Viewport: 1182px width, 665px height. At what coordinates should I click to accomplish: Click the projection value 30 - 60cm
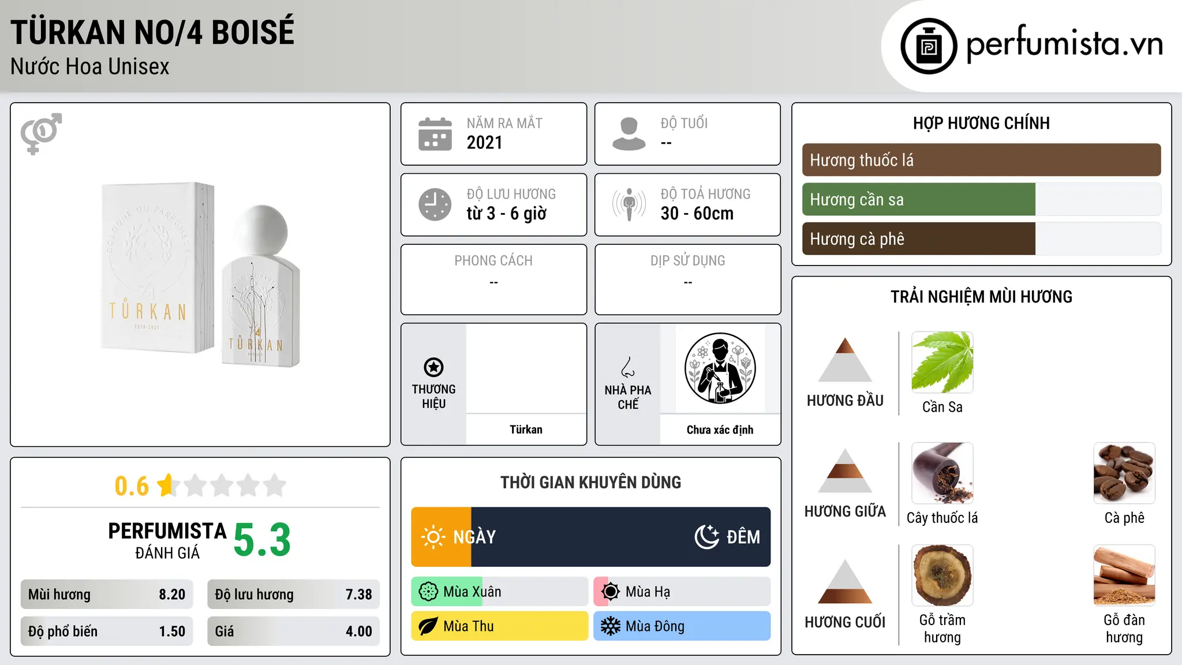click(x=697, y=214)
